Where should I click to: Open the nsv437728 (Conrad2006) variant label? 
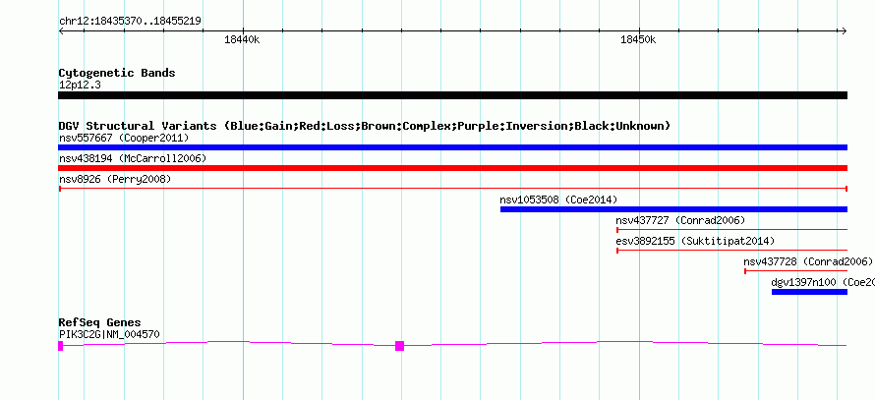coord(808,262)
